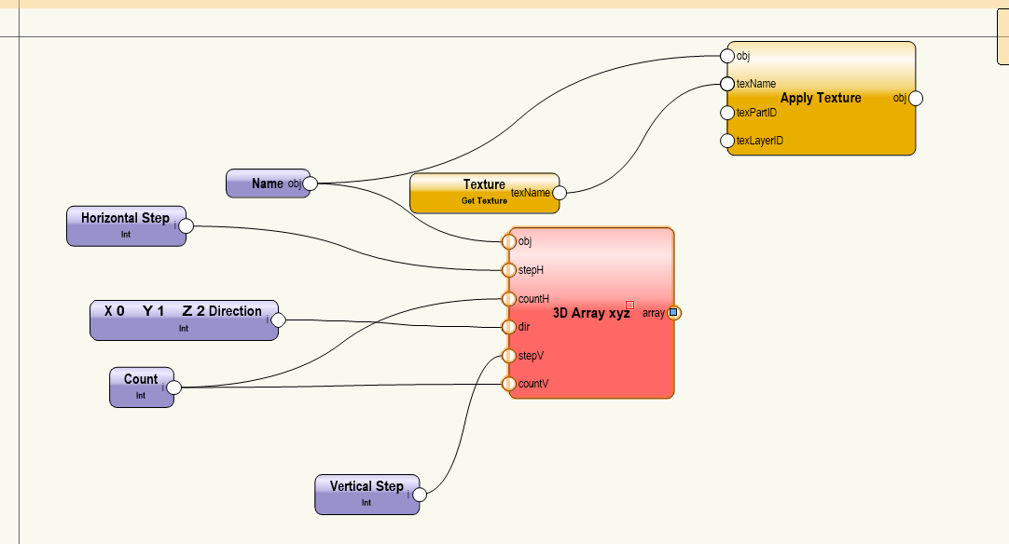Click the texLayerID input port

point(727,141)
